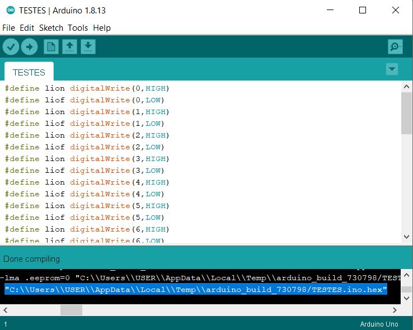The height and width of the screenshot is (330, 413).
Task: Click the Arduino logo in title bar
Action: tap(10, 10)
